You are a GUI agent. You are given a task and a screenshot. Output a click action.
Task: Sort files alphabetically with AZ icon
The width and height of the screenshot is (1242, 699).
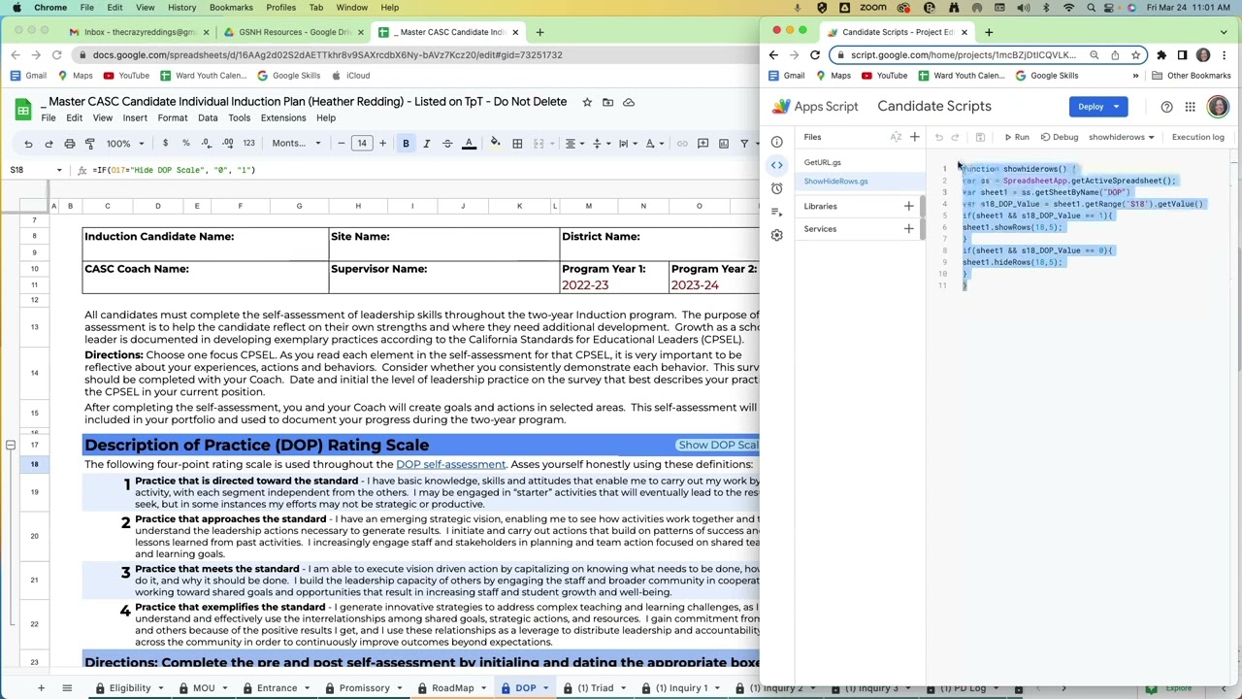coord(896,137)
